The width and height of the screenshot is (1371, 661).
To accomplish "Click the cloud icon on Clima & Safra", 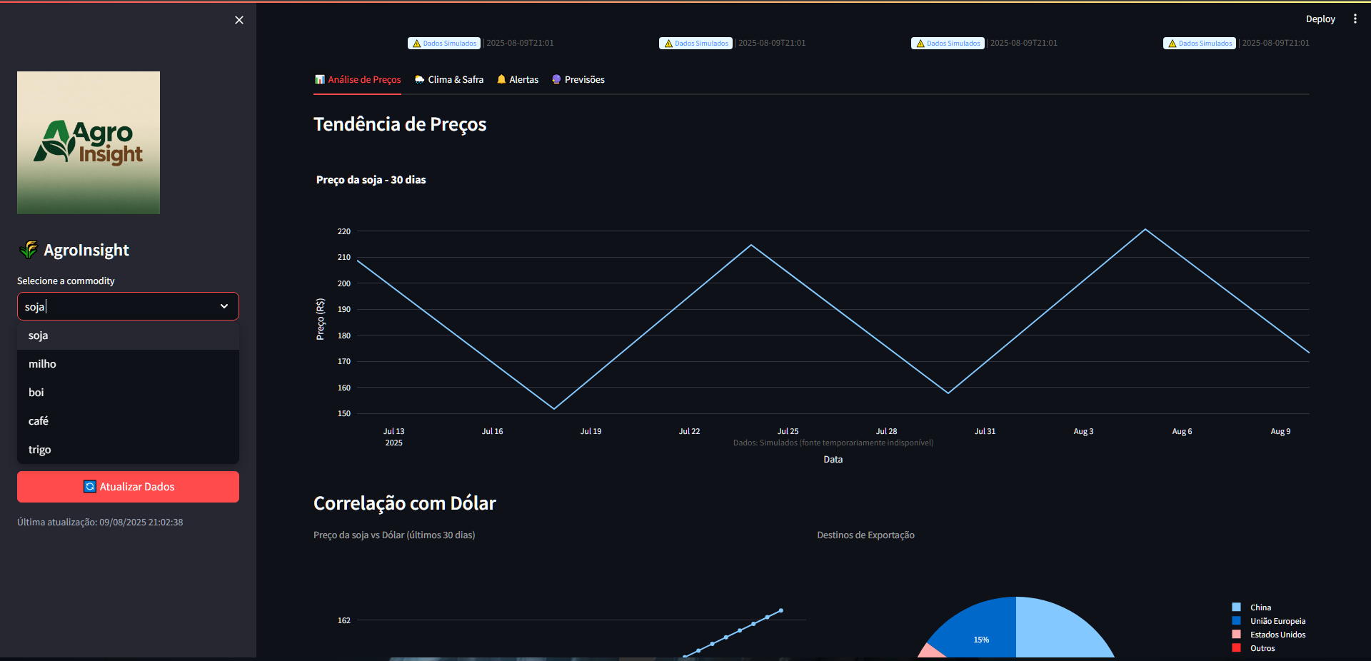I will coord(420,80).
